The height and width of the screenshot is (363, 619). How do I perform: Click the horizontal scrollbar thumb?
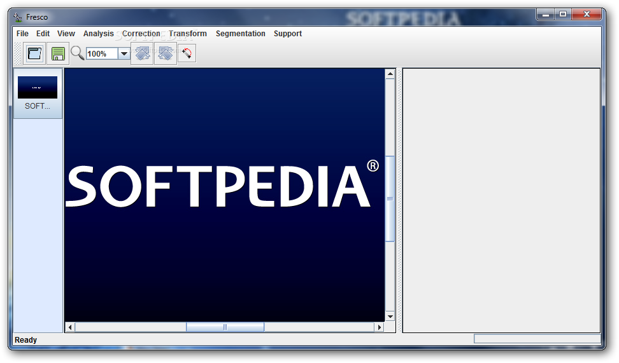(x=225, y=327)
